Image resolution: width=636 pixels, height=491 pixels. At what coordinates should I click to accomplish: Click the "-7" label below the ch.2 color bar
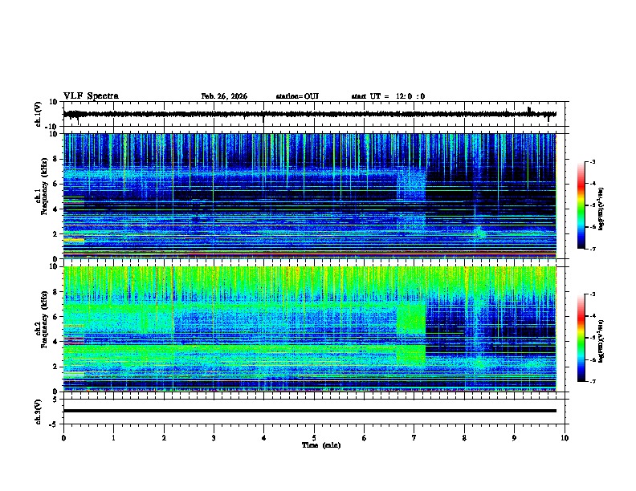(x=592, y=381)
